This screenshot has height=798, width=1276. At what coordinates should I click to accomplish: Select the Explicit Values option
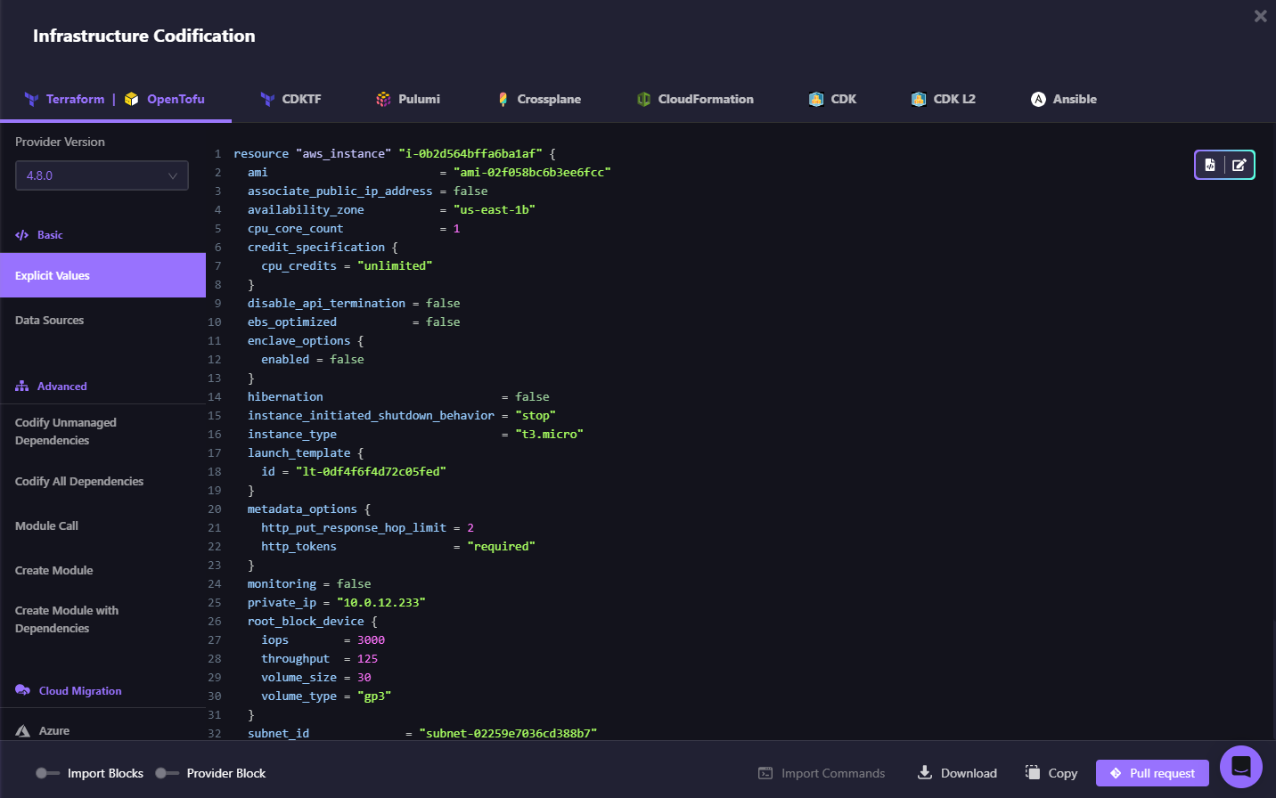[102, 275]
